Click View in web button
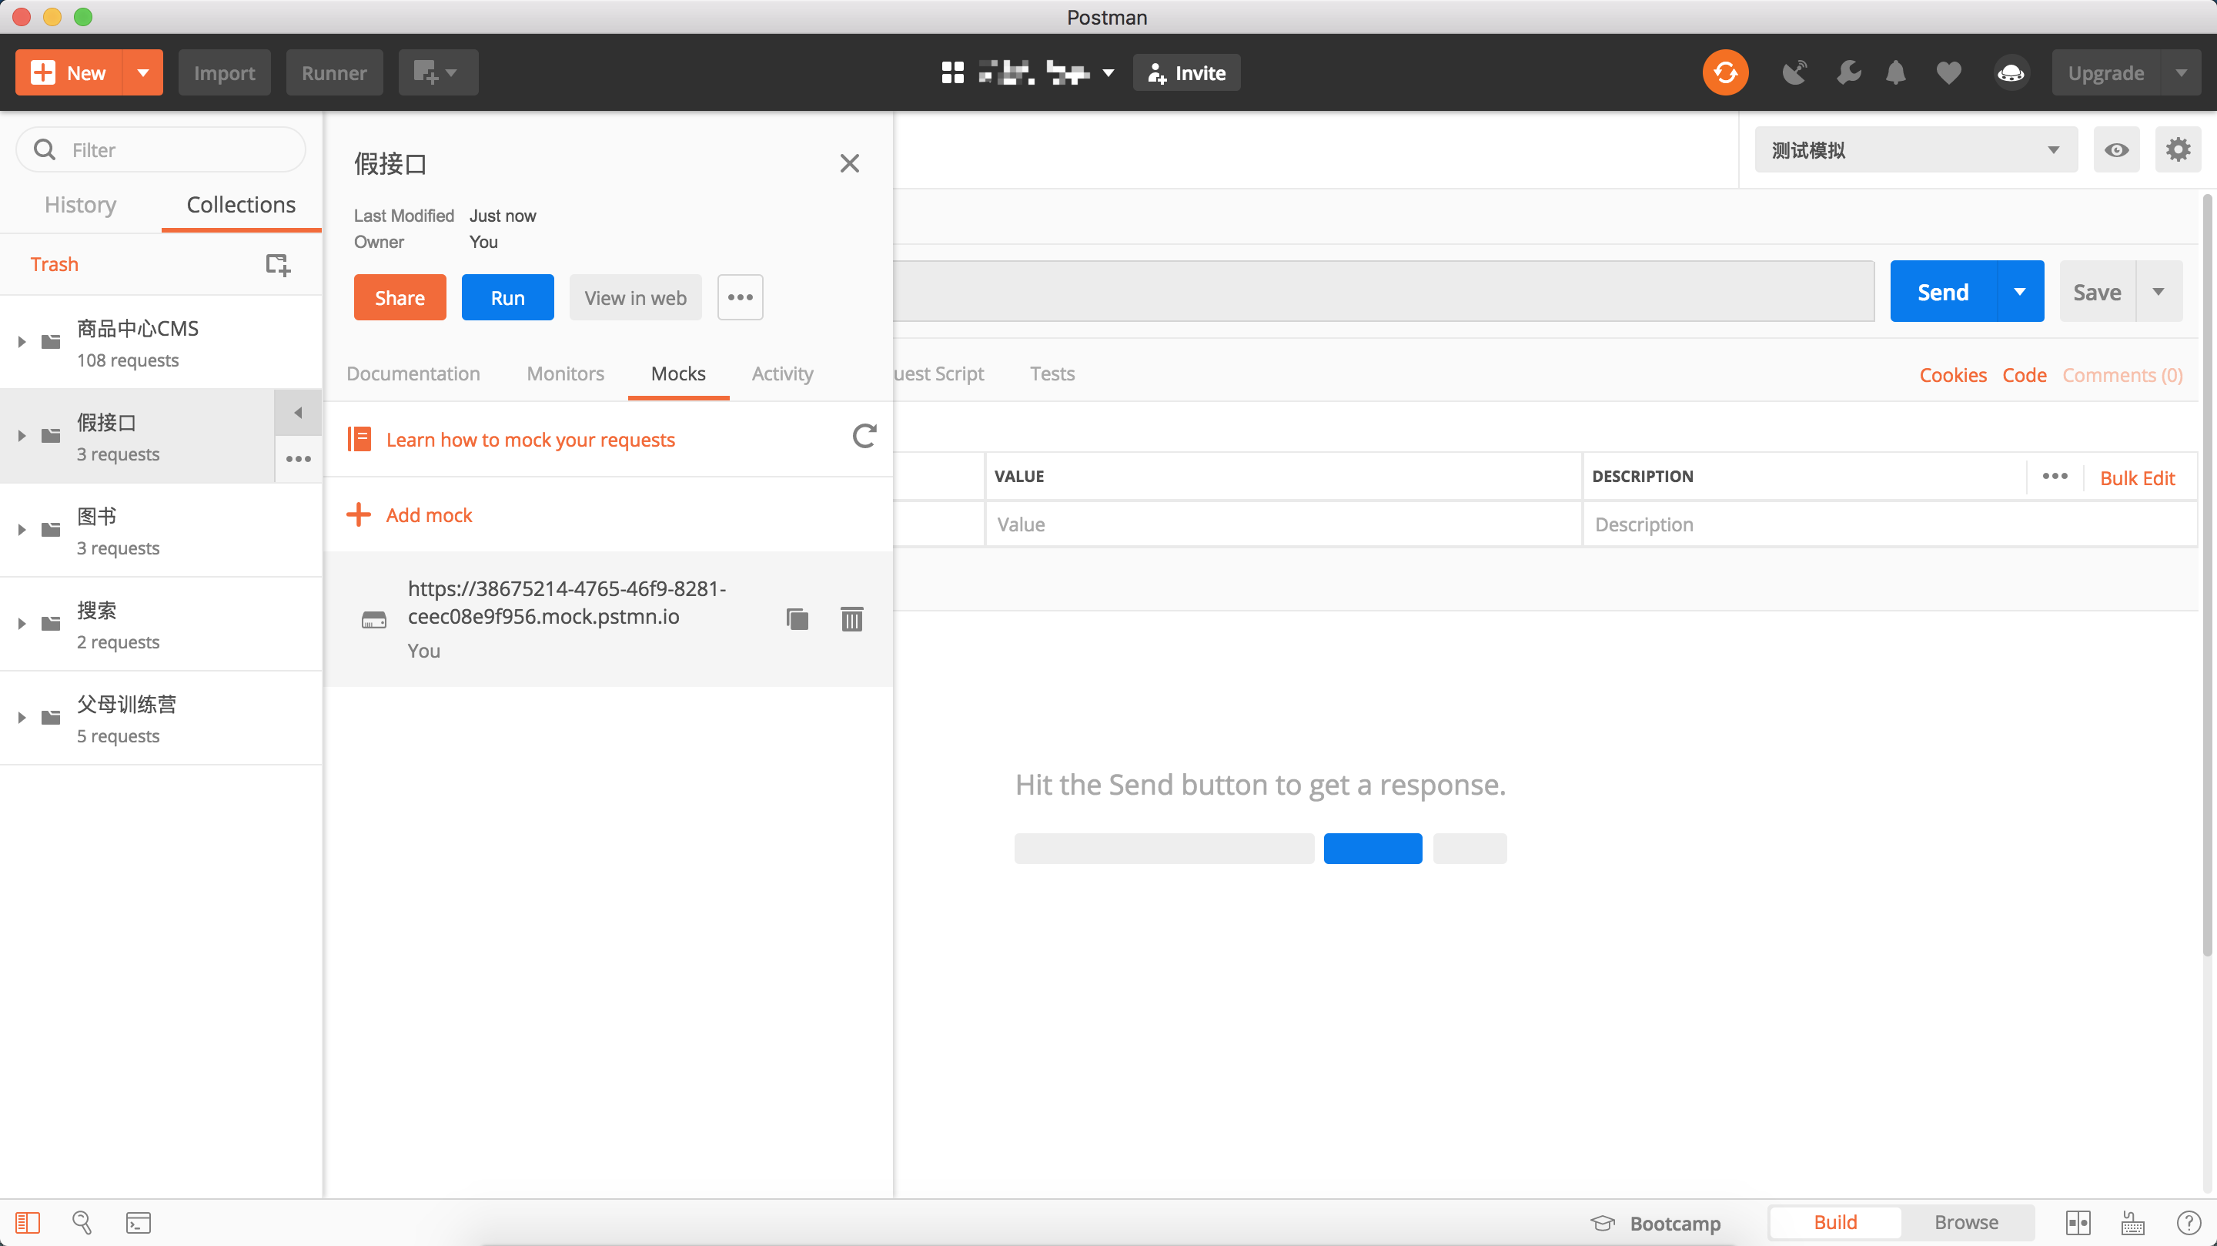 (x=635, y=297)
